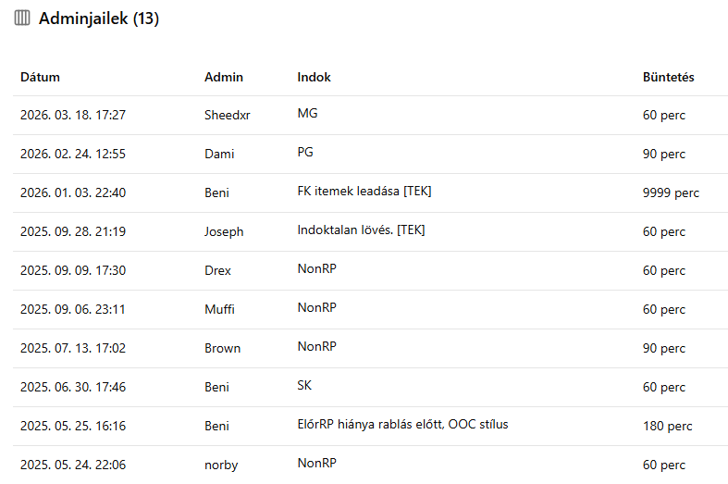728x484 pixels.
Task: Select the SK reason entry
Action: (304, 385)
